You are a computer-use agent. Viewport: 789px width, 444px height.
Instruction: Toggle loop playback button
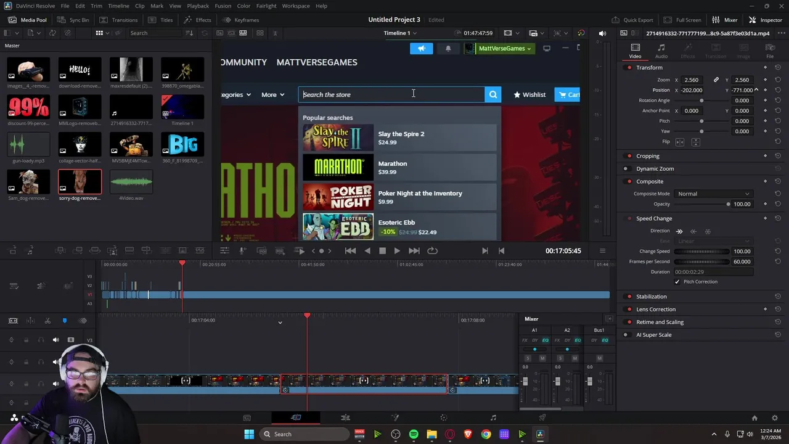click(x=432, y=251)
